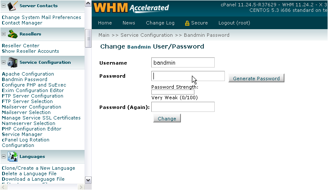Focus the Password (Again) input field

pyautogui.click(x=183, y=107)
